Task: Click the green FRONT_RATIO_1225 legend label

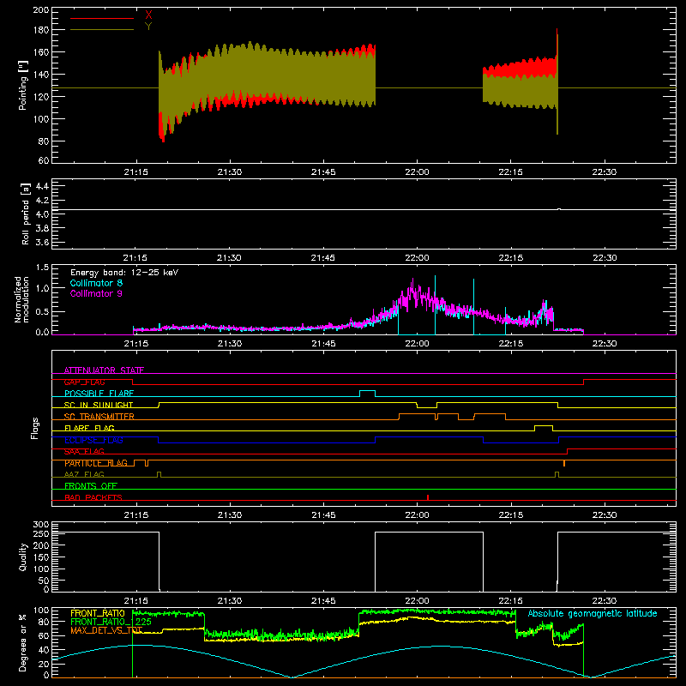Action: [111, 622]
